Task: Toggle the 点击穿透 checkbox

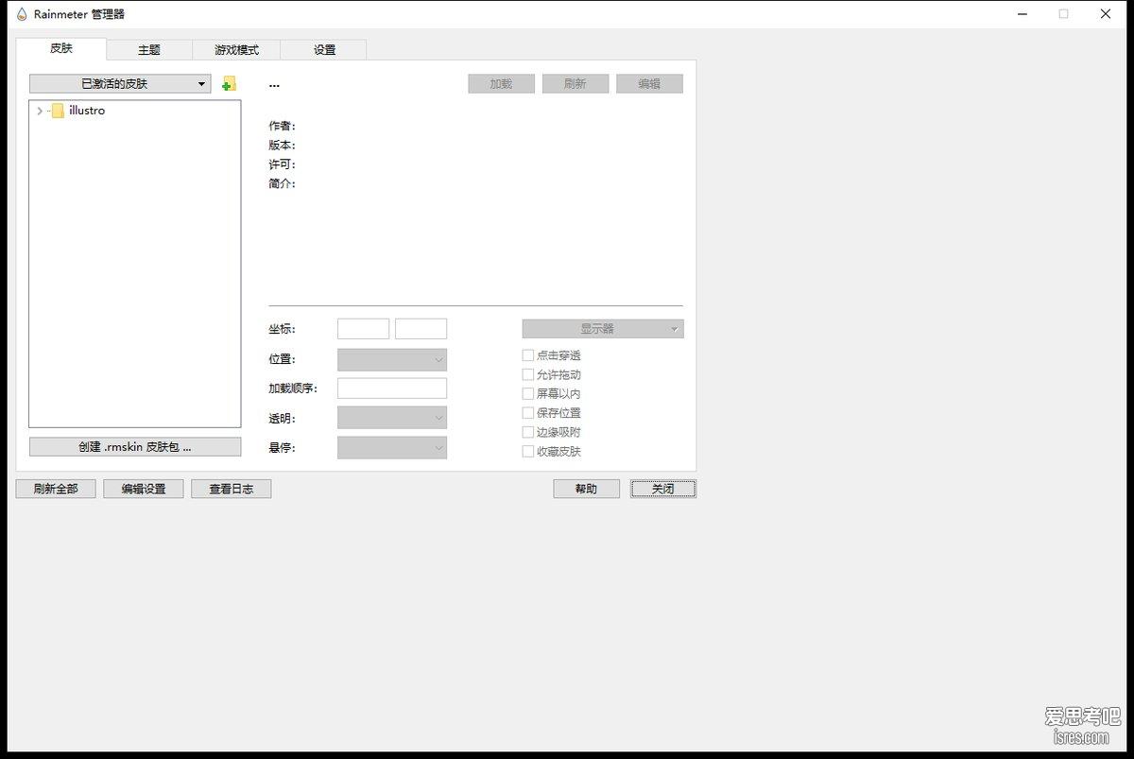Action: [528, 355]
